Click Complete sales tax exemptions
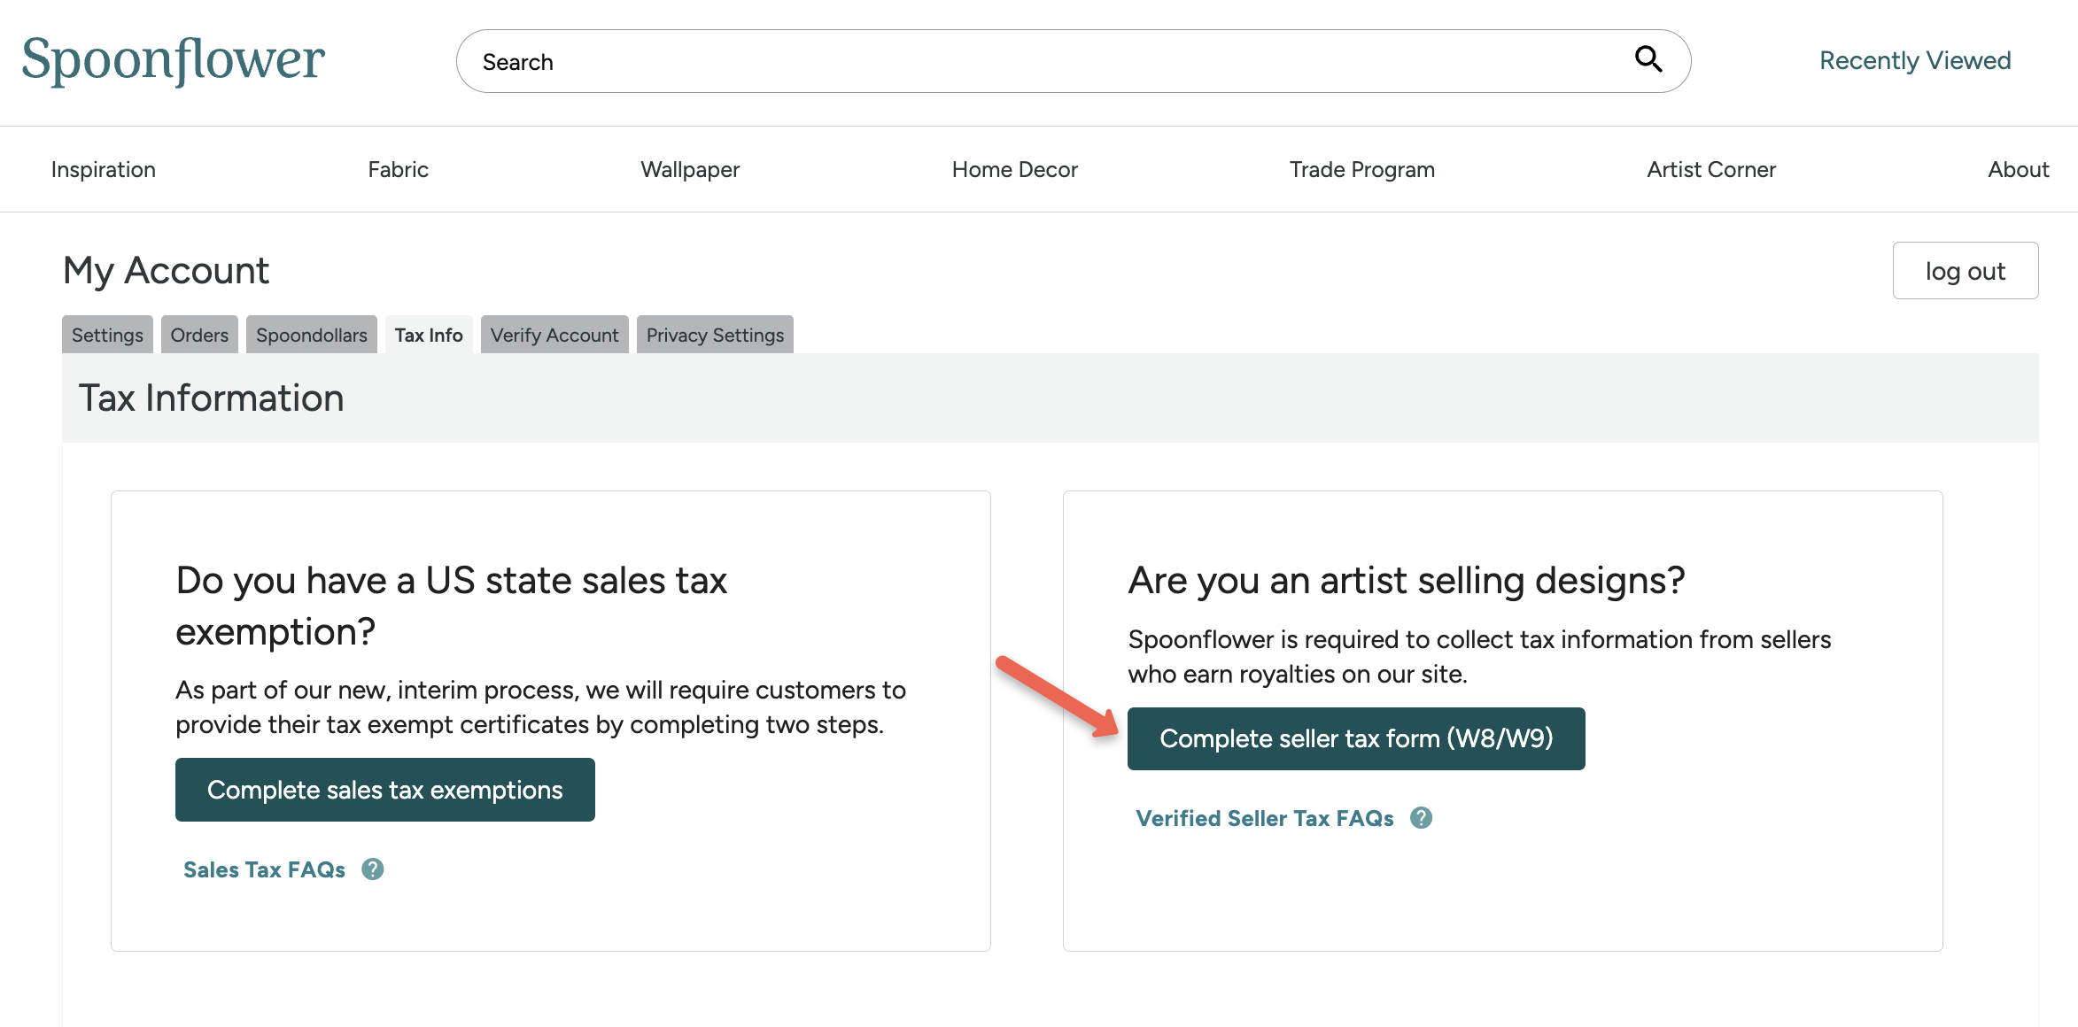This screenshot has height=1027, width=2078. (384, 789)
